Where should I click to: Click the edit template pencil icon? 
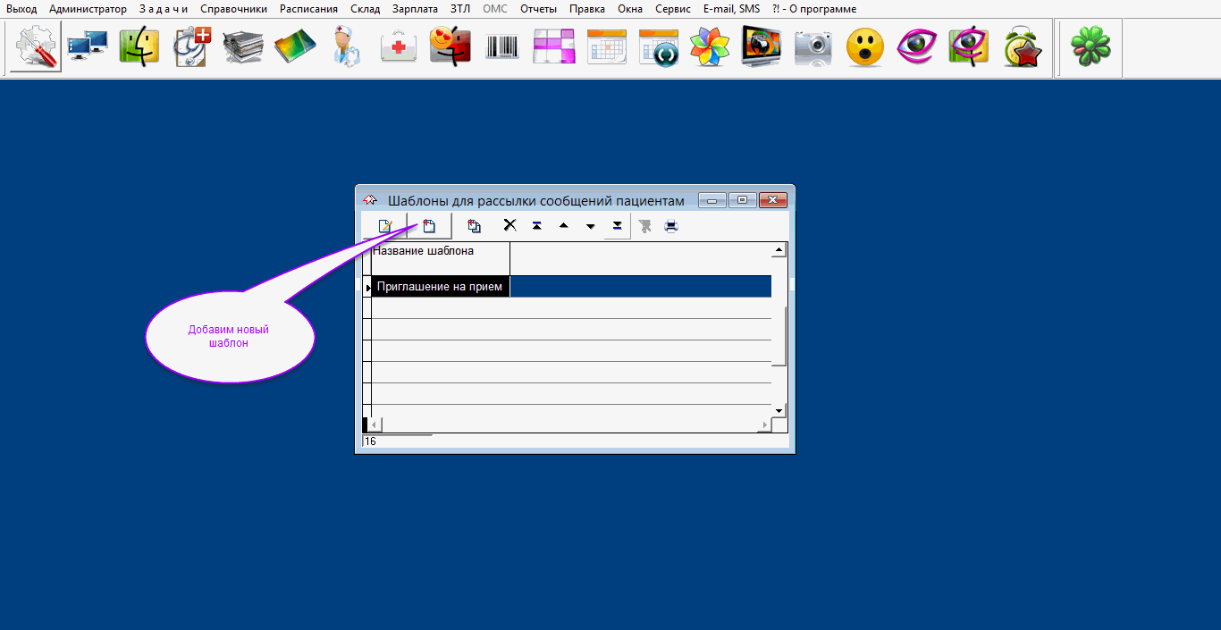coord(385,226)
